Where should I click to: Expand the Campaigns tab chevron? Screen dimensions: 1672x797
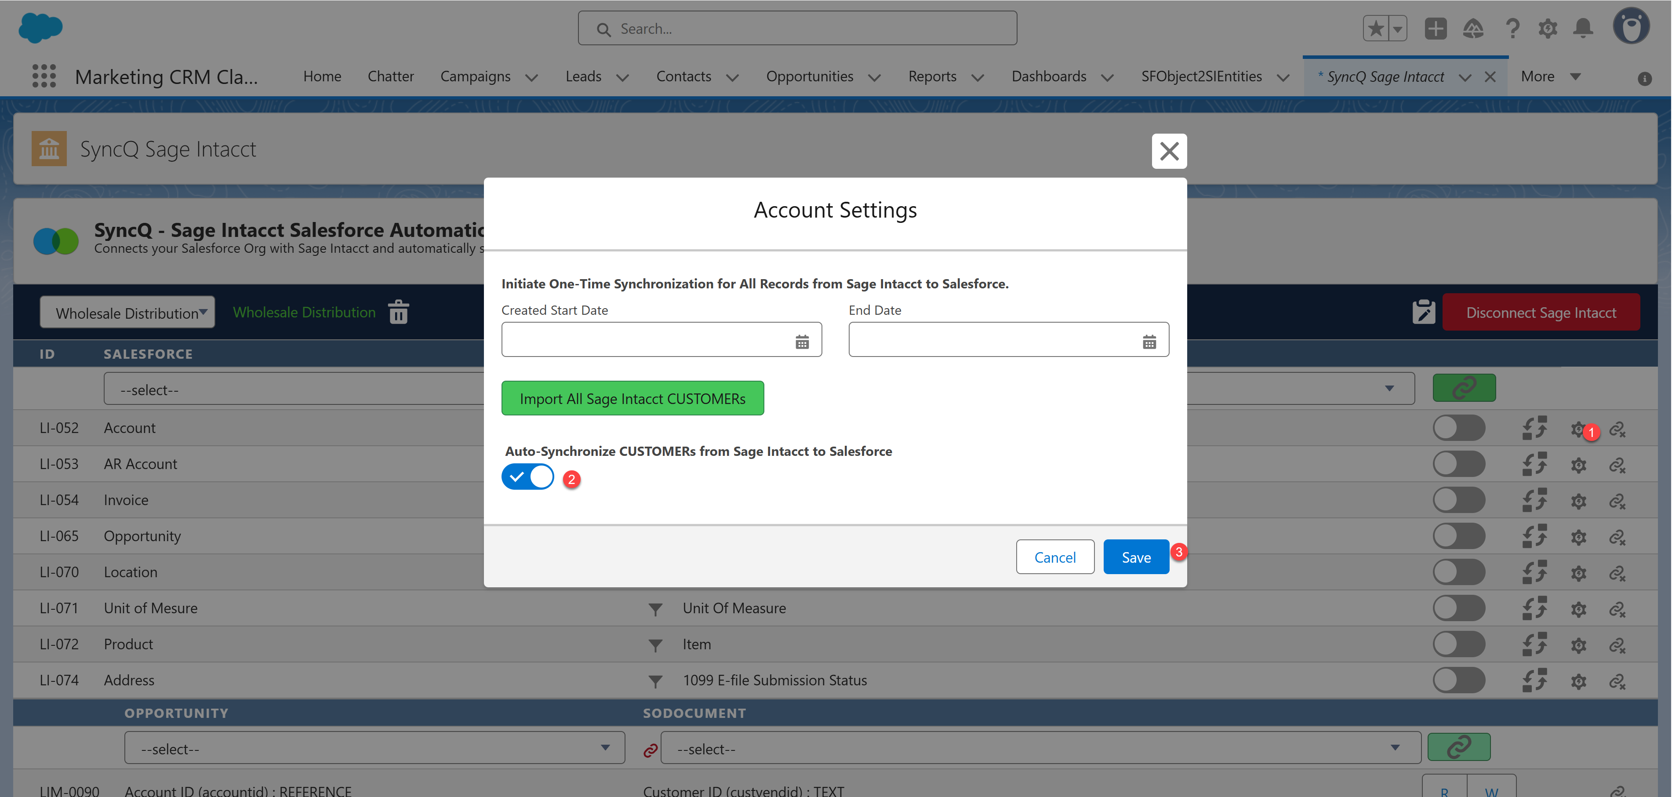531,77
